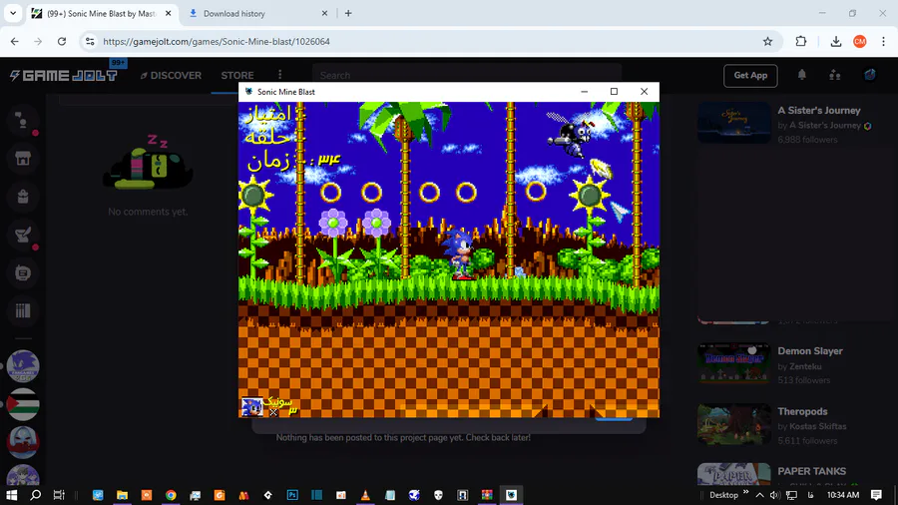Open STORE in Game Jolt navigation
The height and width of the screenshot is (505, 898).
tap(237, 76)
